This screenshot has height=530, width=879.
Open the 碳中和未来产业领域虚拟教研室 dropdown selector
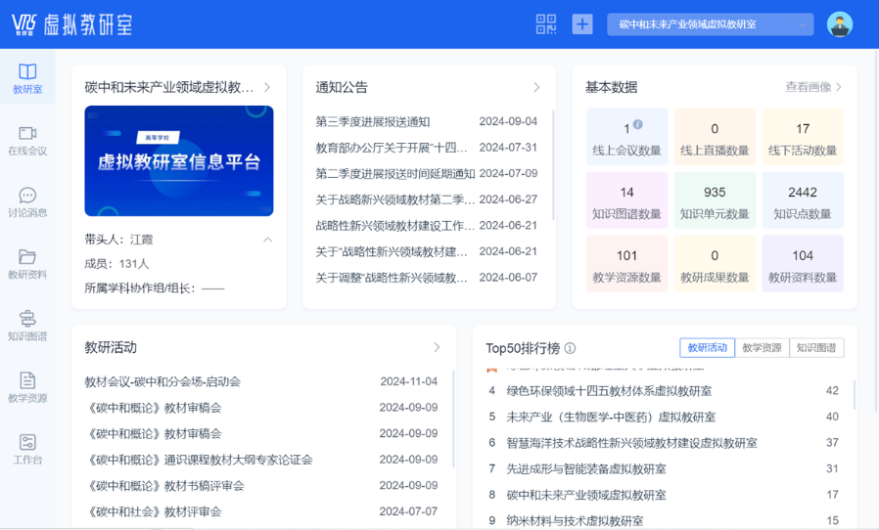(x=710, y=24)
